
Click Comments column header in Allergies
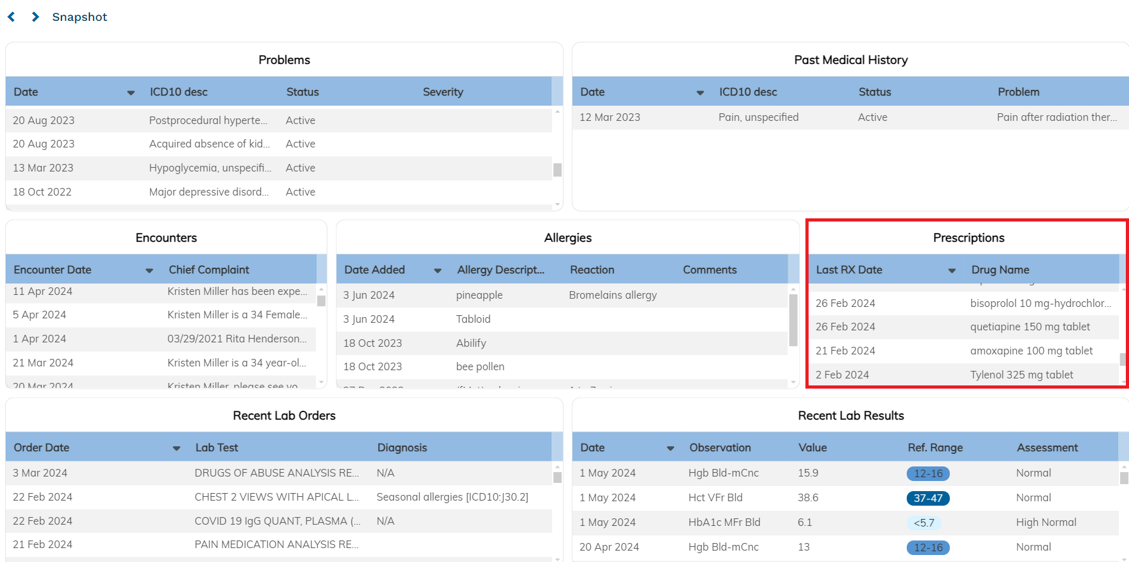point(710,270)
